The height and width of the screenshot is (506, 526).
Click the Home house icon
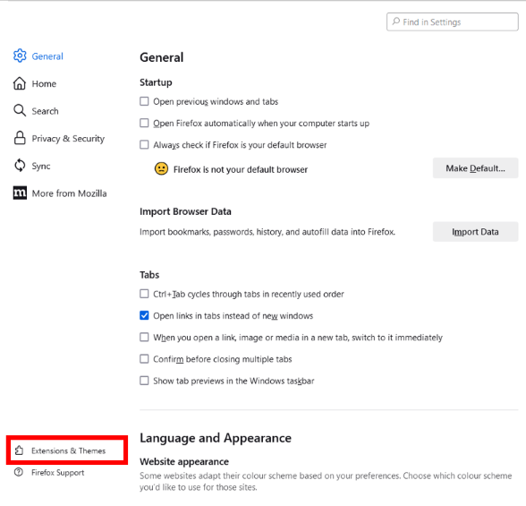tap(20, 83)
